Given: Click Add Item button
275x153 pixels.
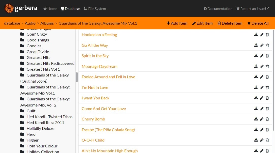Looking at the screenshot, I should [x=177, y=23].
